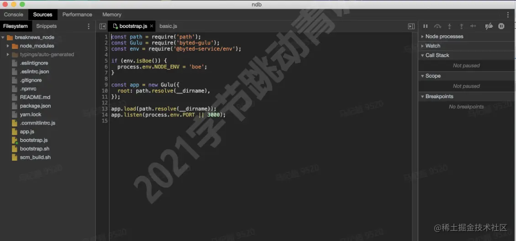Switch to the Console tab
Screen dimensions: 516x241
(x=14, y=15)
